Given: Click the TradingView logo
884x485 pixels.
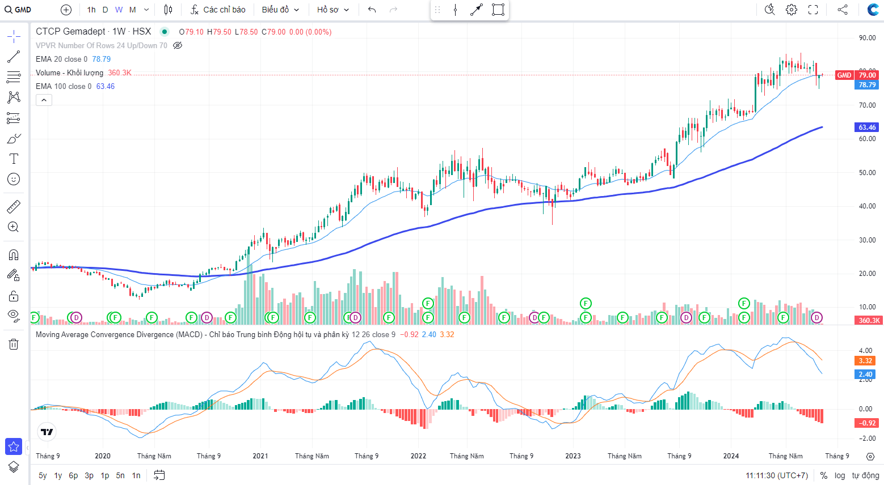Looking at the screenshot, I should 47,432.
